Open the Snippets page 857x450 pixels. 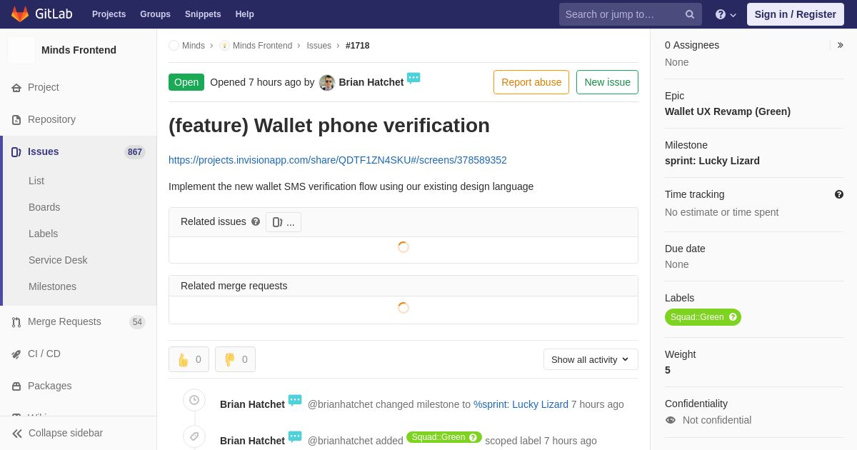203,14
